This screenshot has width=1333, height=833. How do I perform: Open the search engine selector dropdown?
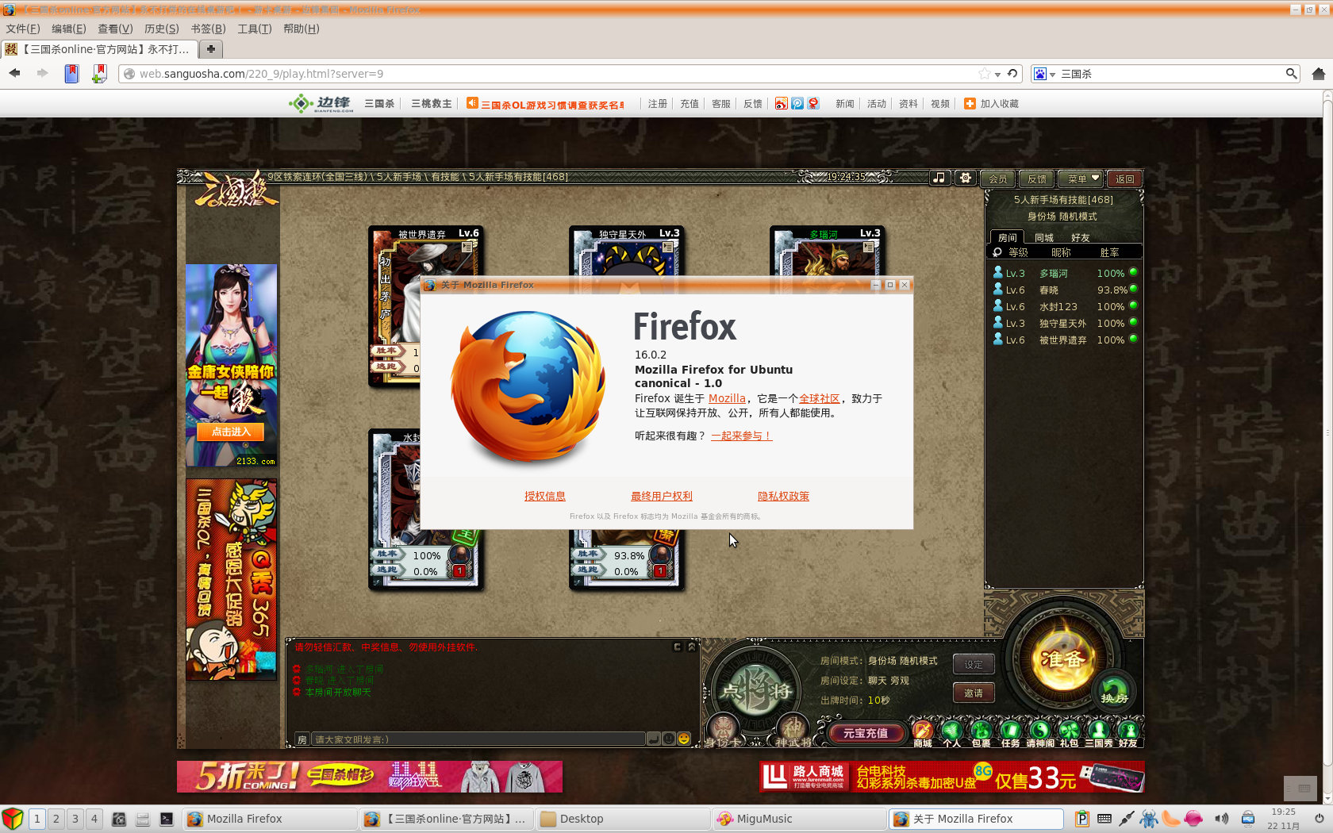[1044, 74]
